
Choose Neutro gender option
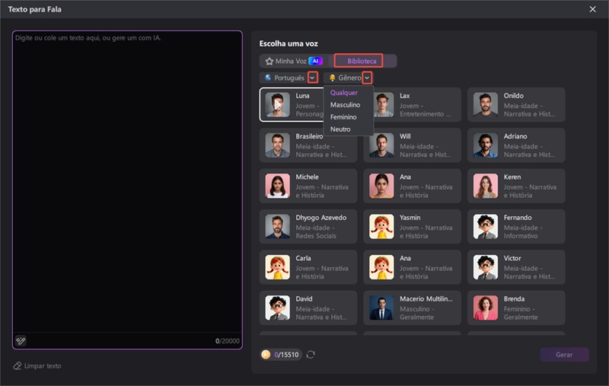click(x=340, y=129)
